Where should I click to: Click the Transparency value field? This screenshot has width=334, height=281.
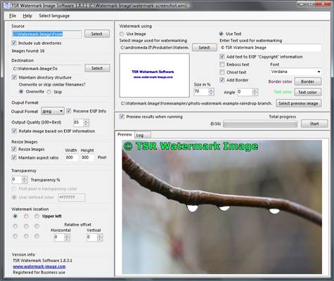pyautogui.click(x=17, y=180)
